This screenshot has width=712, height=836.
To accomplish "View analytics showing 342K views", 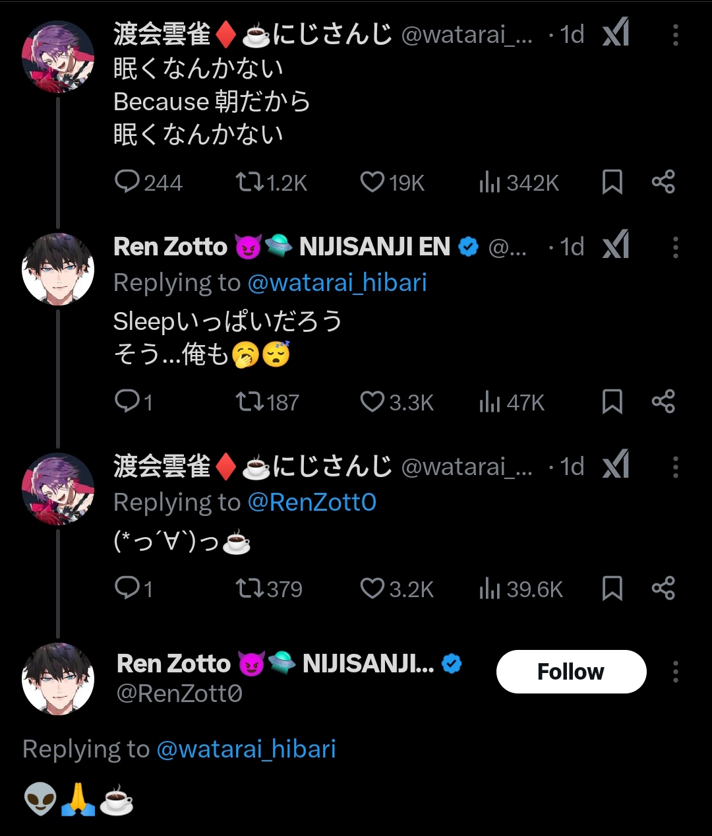I will [x=490, y=182].
